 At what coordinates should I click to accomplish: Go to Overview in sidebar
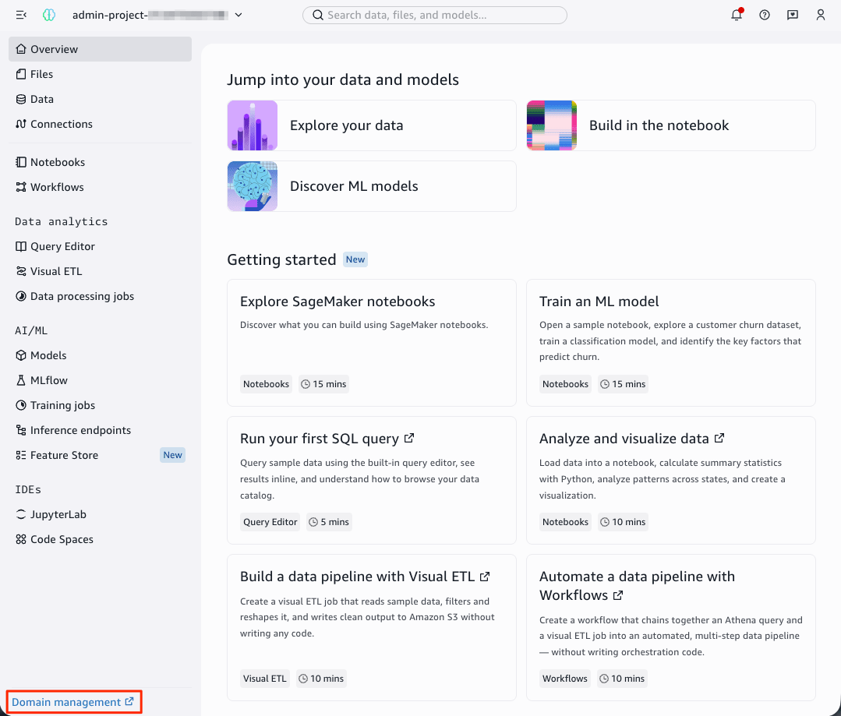tap(100, 49)
